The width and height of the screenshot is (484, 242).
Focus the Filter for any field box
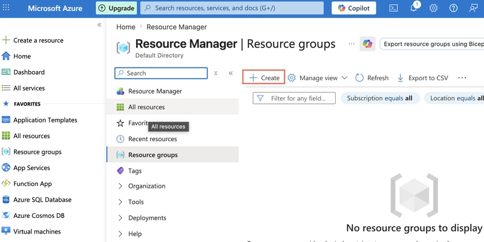(294, 98)
